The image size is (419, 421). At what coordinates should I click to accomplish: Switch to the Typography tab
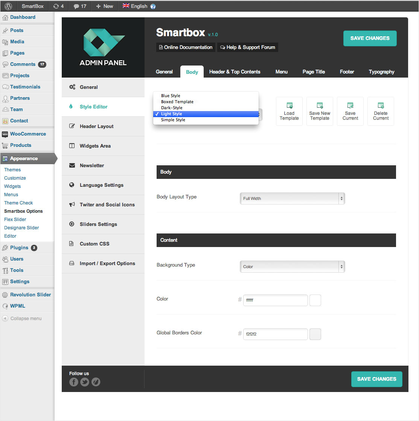[x=381, y=72]
